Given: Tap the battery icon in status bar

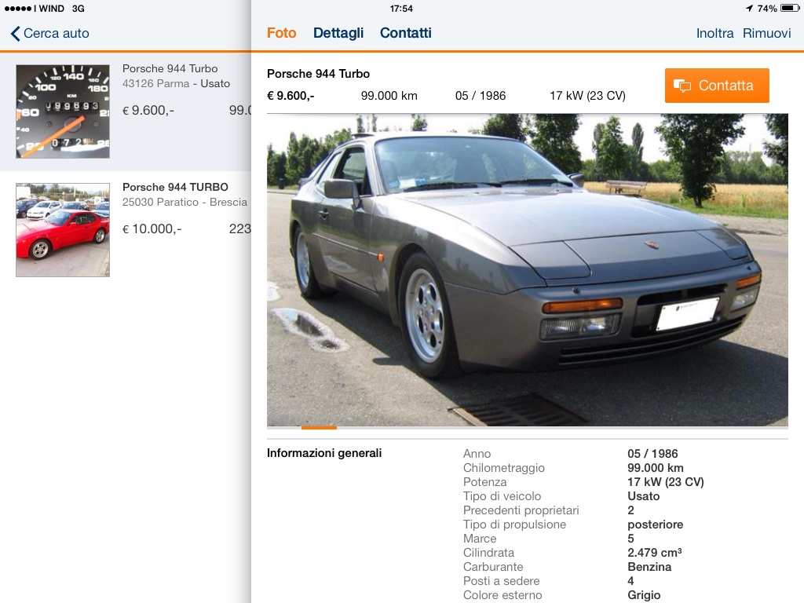Looking at the screenshot, I should [x=790, y=8].
